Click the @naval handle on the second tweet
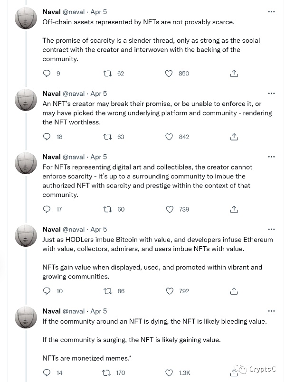 tap(71, 93)
